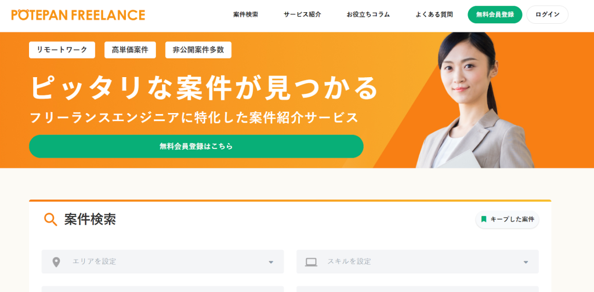Image resolution: width=594 pixels, height=292 pixels.
Task: Select the 非公開案件多数 tag
Action: click(198, 50)
